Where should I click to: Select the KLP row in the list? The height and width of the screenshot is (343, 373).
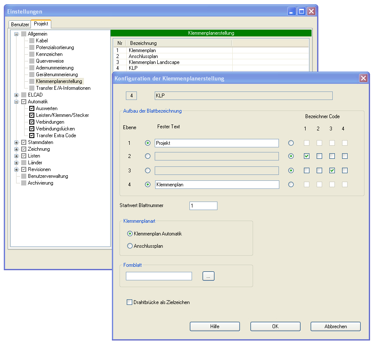(211, 68)
